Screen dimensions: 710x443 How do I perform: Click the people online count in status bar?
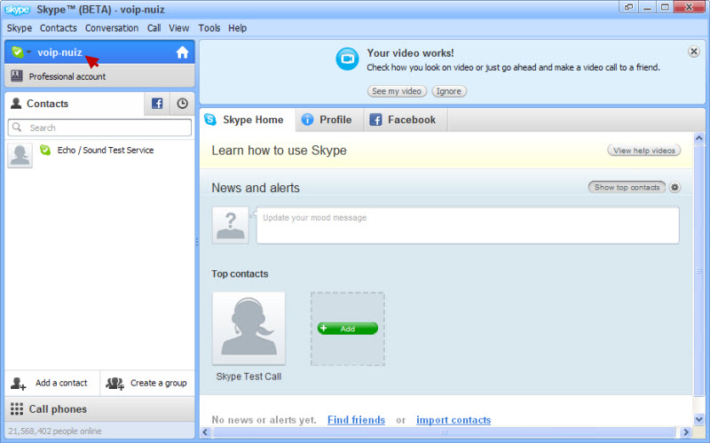tap(55, 431)
